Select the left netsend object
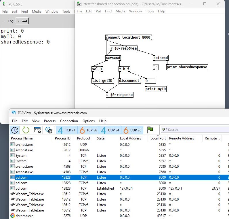229x219 pixels. (x=113, y=58)
